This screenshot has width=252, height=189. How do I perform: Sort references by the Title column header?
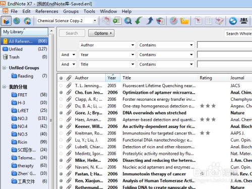tap(159, 78)
